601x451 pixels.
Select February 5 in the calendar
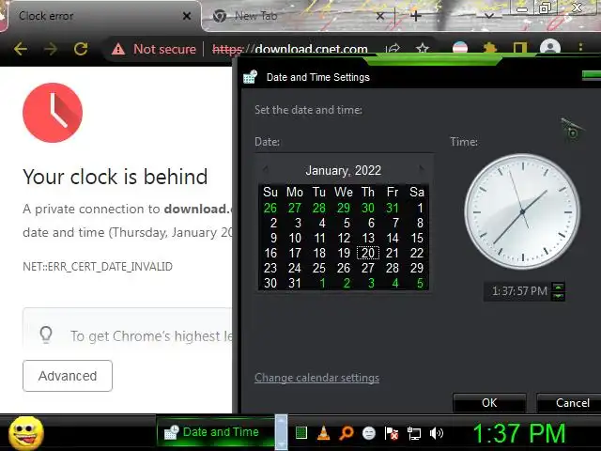(420, 283)
